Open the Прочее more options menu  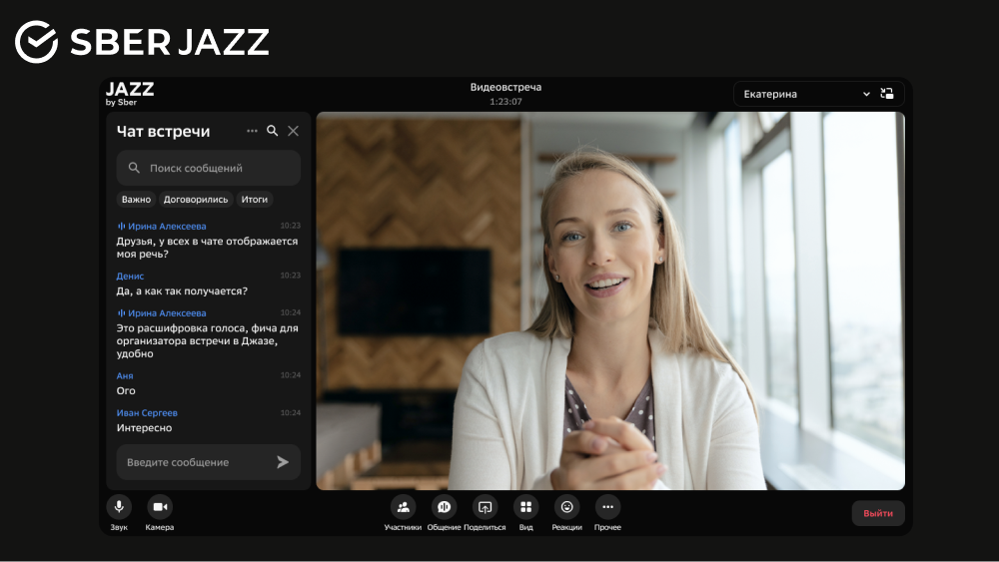click(607, 507)
